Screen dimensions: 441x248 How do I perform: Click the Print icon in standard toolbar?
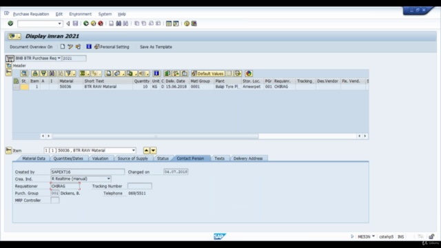tap(112, 23)
